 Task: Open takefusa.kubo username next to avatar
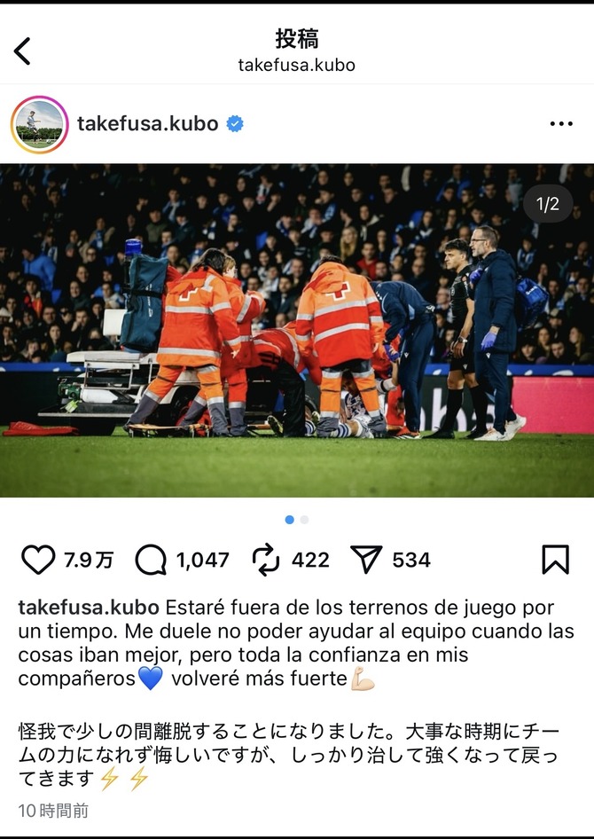[148, 123]
